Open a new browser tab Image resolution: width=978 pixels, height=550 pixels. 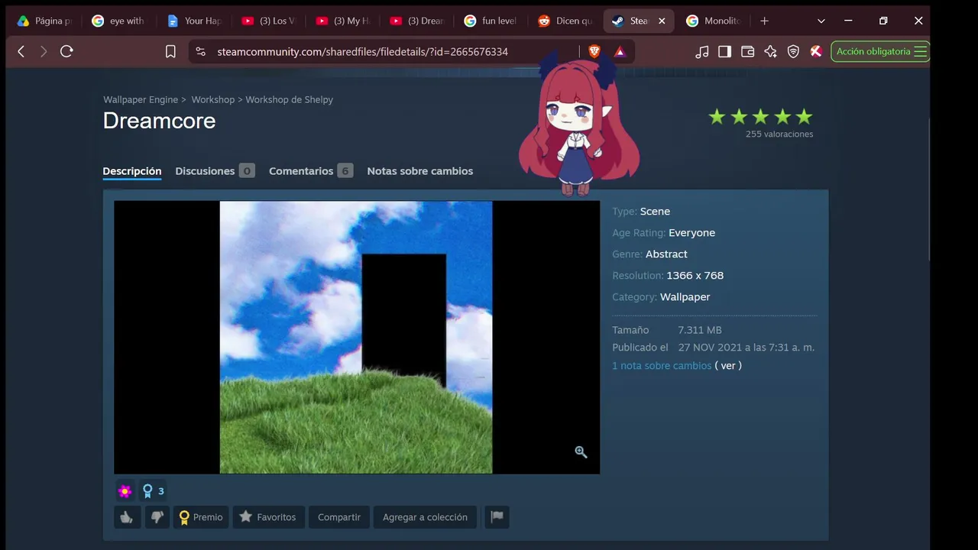pyautogui.click(x=764, y=21)
